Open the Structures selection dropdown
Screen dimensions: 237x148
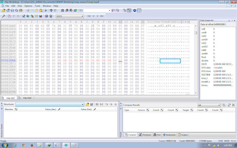pos(50,104)
